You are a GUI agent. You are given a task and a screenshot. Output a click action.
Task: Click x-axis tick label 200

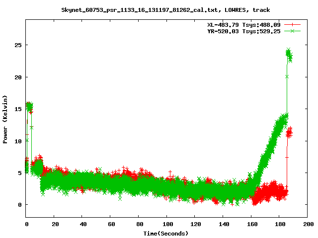[x=309, y=224]
